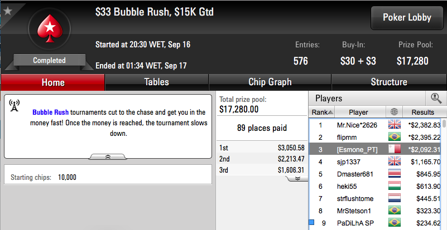Image resolution: width=447 pixels, height=230 pixels.
Task: Expand the prize payouts list
Action: coord(297,178)
